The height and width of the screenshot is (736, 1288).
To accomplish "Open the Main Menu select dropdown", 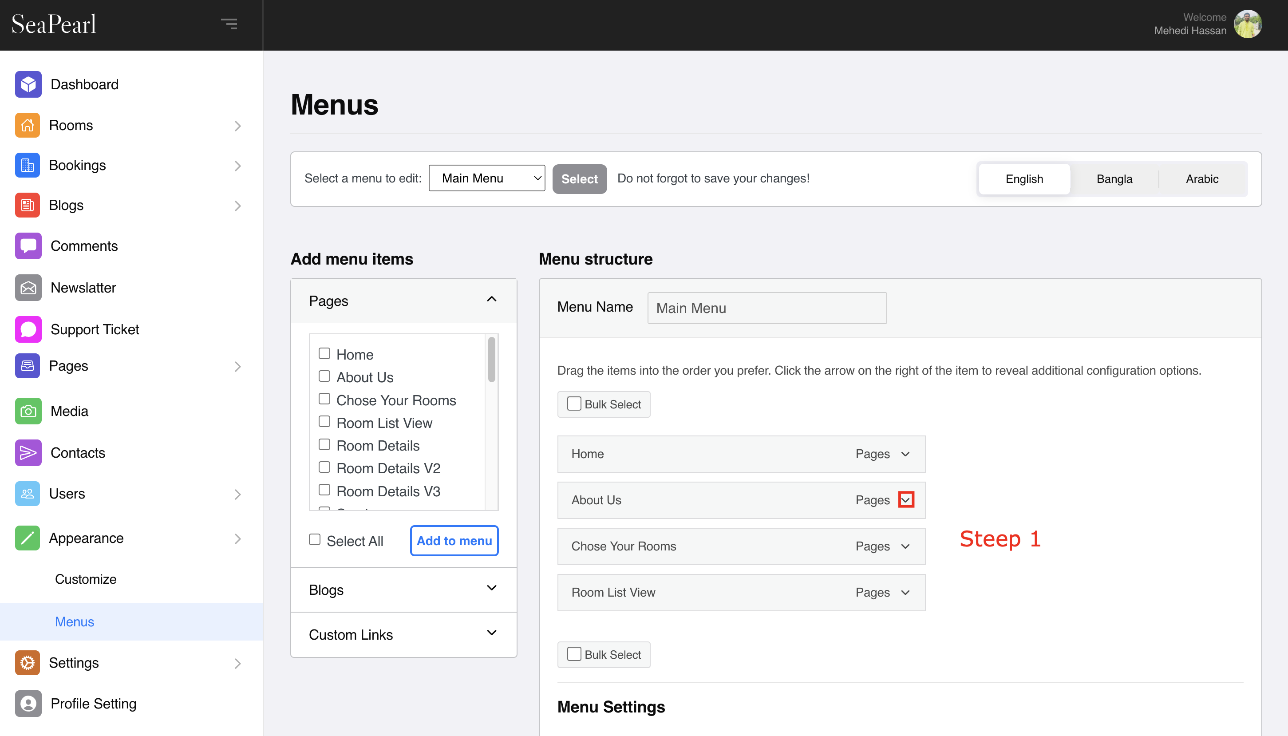I will coord(487,178).
